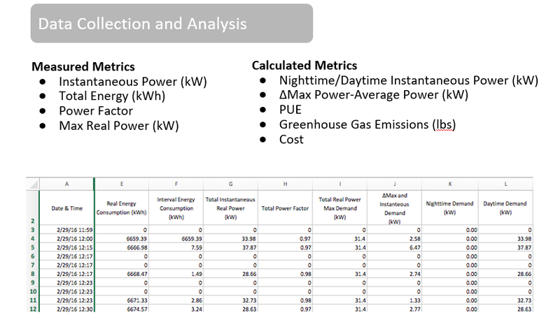Select column A header in spreadsheet
This screenshot has width=560, height=320.
point(66,184)
